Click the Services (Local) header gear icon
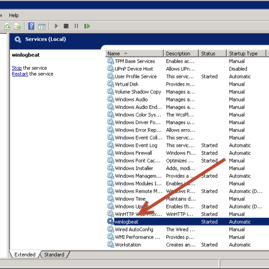The height and width of the screenshot is (269, 269). 18,39
